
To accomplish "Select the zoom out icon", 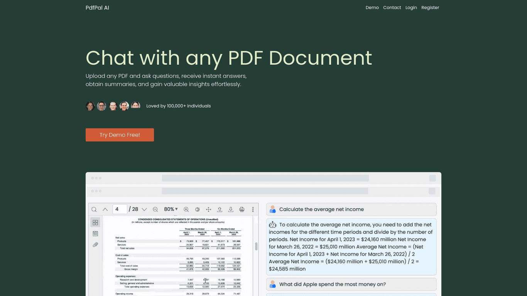I will 155,209.
